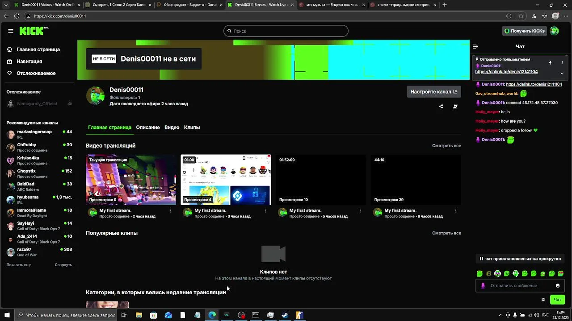Unpin the pinned chat message
This screenshot has width=572, height=321.
point(550,63)
